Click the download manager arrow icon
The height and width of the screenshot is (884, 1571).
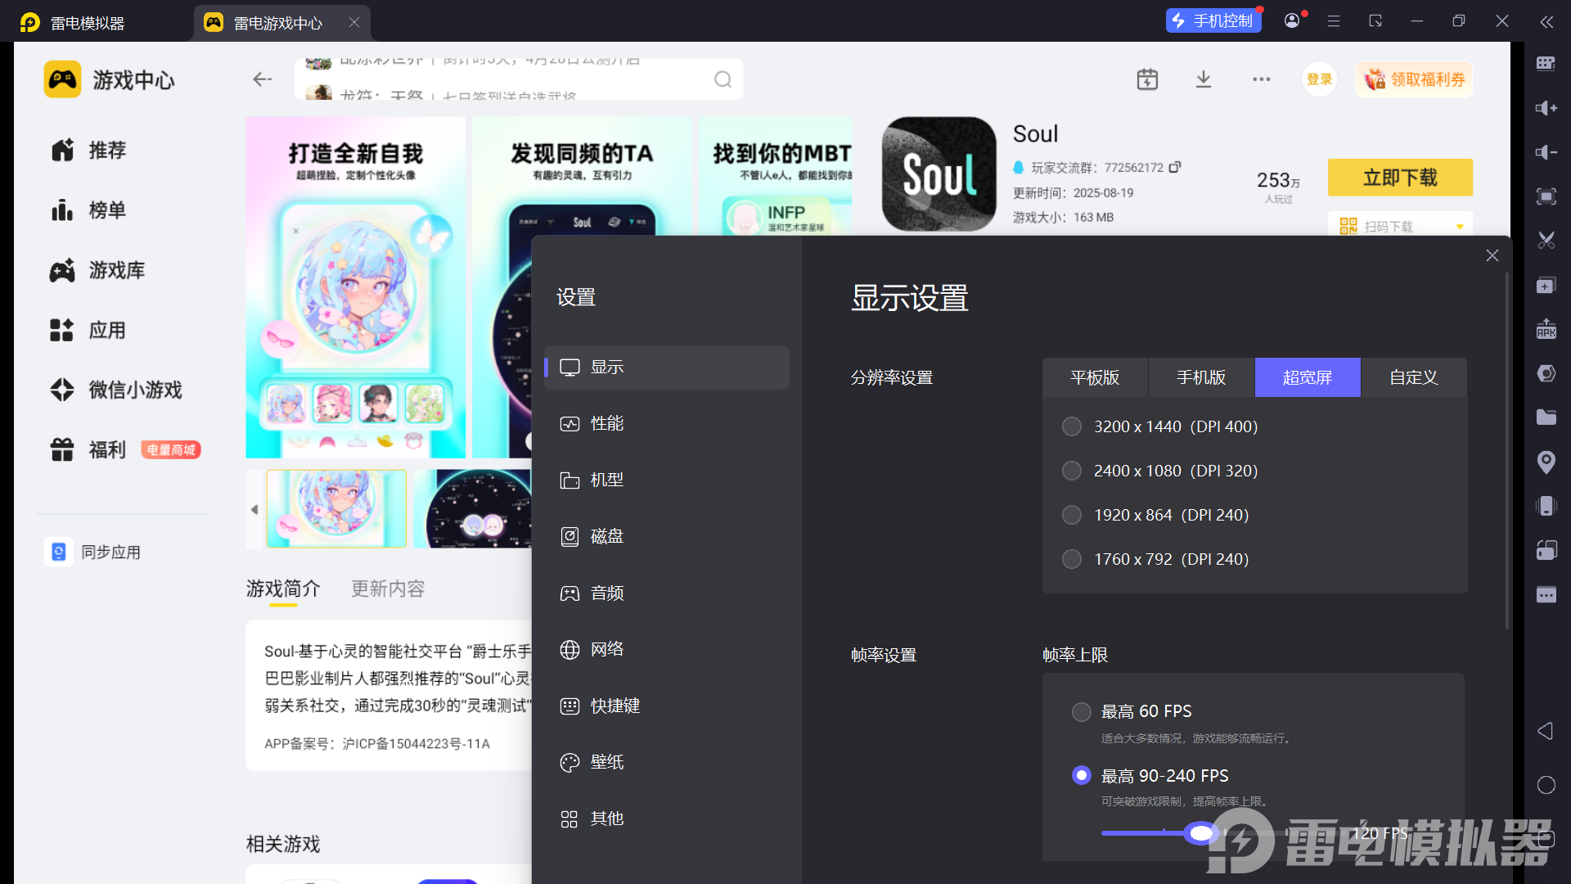[x=1204, y=79]
